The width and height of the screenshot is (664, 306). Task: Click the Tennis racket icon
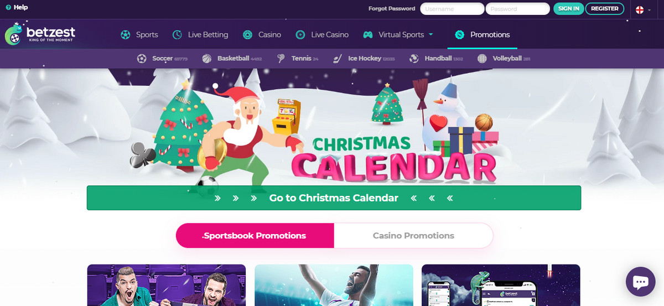tap(281, 58)
